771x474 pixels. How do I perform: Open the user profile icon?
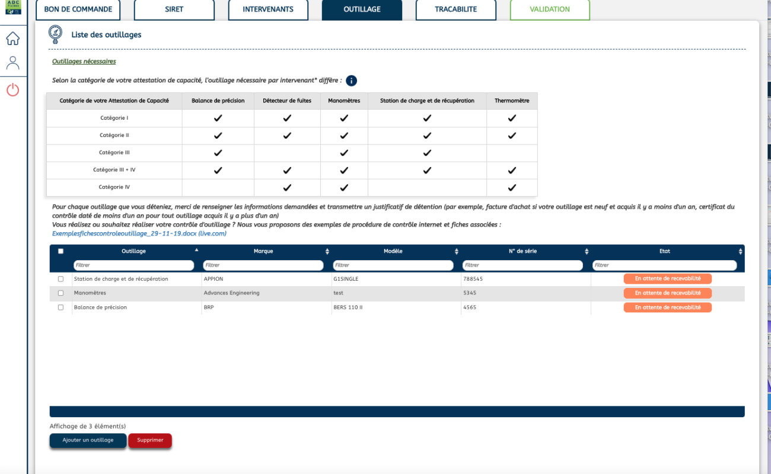tap(12, 63)
